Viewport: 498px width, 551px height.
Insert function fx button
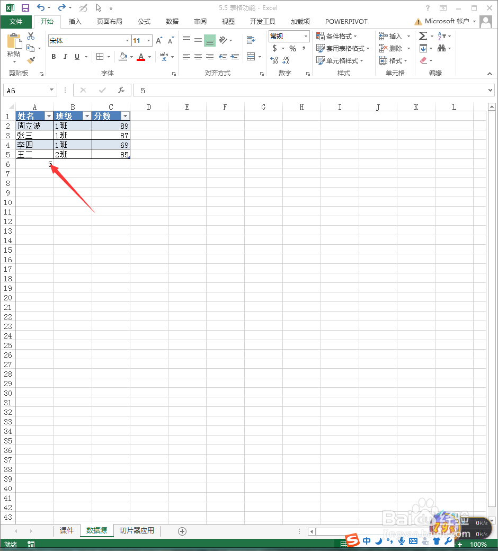[x=121, y=90]
